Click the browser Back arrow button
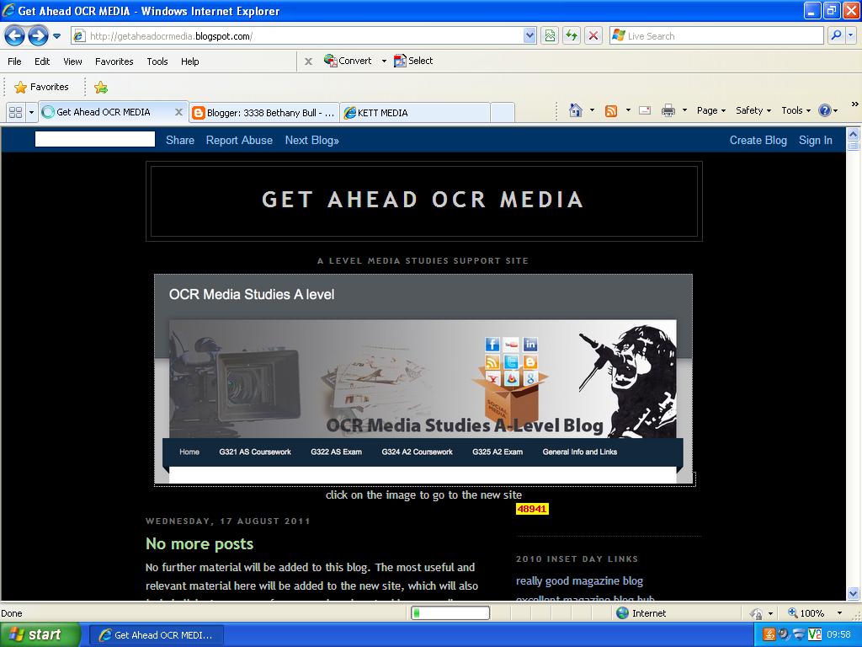The width and height of the screenshot is (862, 647). [15, 36]
